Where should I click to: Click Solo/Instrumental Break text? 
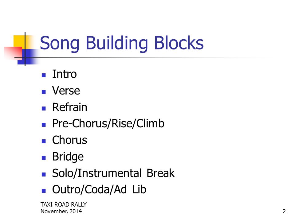(113, 173)
